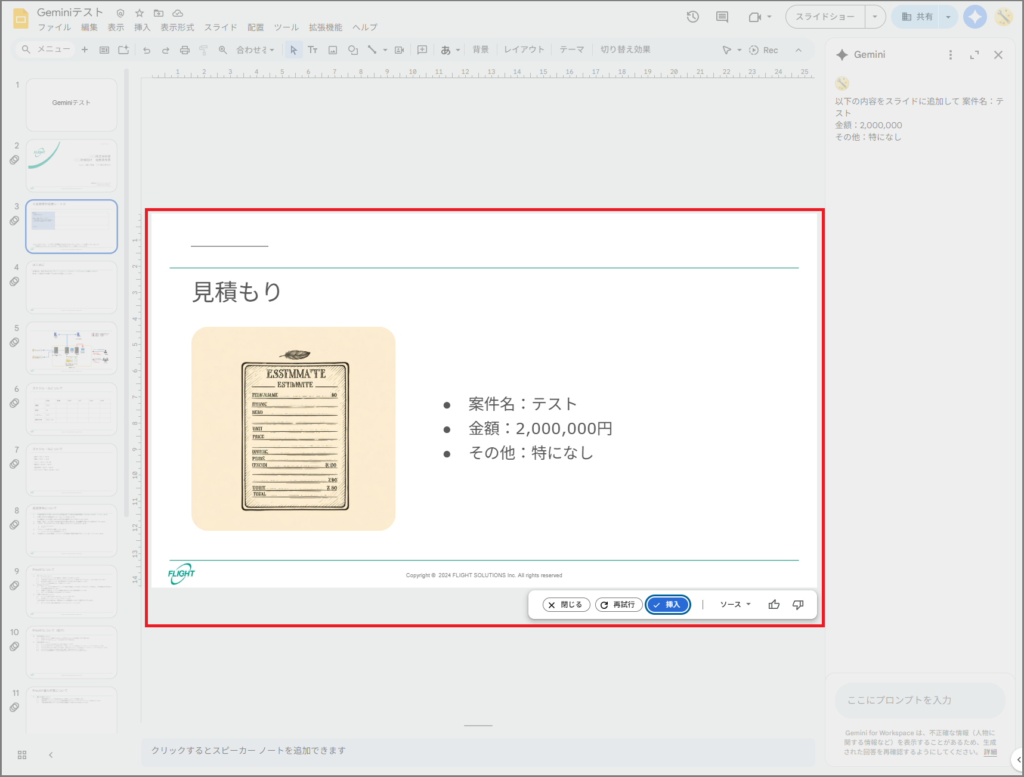Open the zoom level 合わせる dropdown

tap(255, 50)
